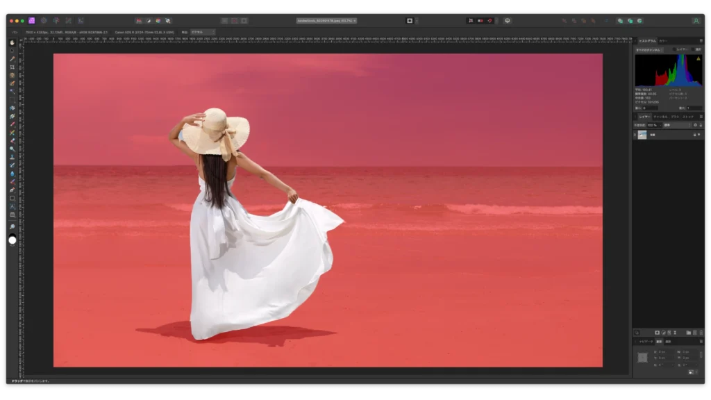Open the ピクセル units dropdown in context bar
Screen dimensions: 711x400
pyautogui.click(x=202, y=32)
